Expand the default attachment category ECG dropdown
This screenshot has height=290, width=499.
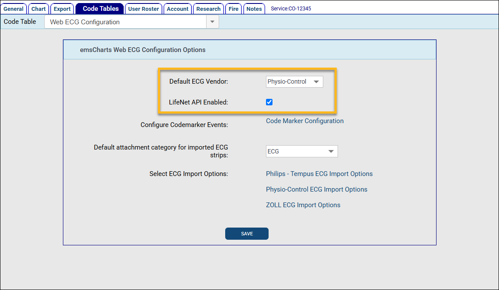pos(302,151)
